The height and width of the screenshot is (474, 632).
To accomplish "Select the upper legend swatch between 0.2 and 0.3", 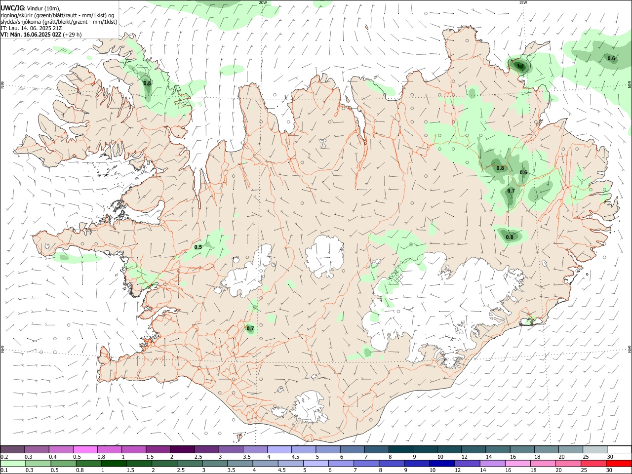I will click(x=13, y=449).
